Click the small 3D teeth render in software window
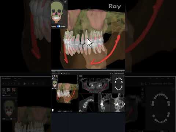 point(67,93)
